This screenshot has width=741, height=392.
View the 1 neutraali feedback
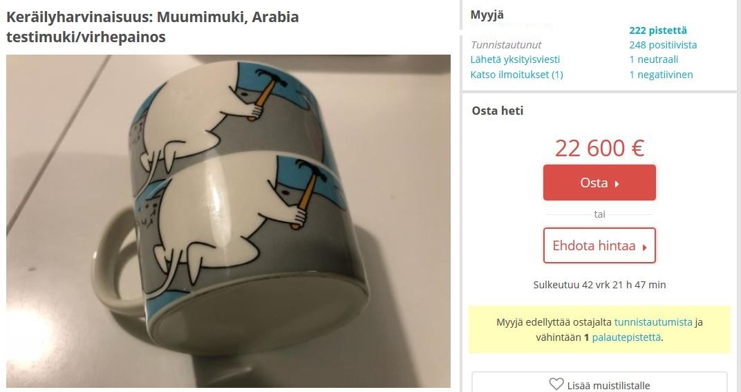point(654,59)
